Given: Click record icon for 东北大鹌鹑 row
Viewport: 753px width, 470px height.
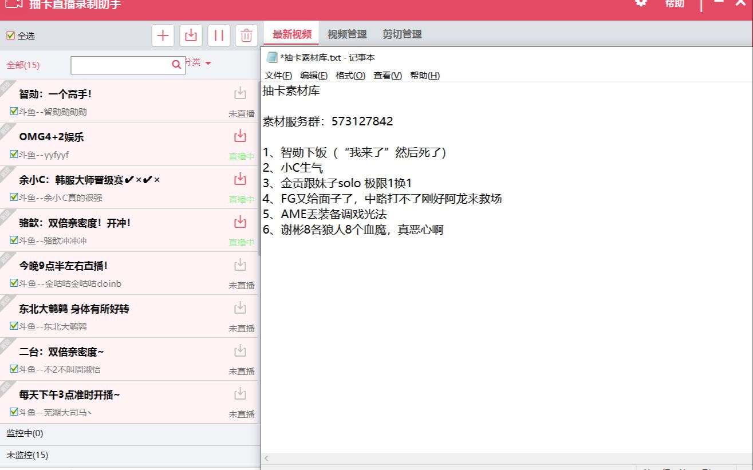Looking at the screenshot, I should click(x=240, y=308).
